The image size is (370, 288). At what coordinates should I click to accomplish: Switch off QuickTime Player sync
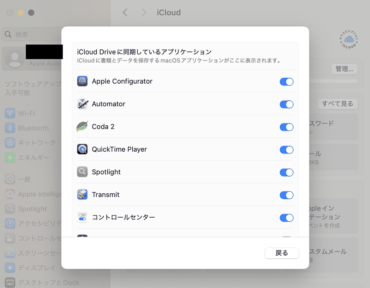[286, 149]
